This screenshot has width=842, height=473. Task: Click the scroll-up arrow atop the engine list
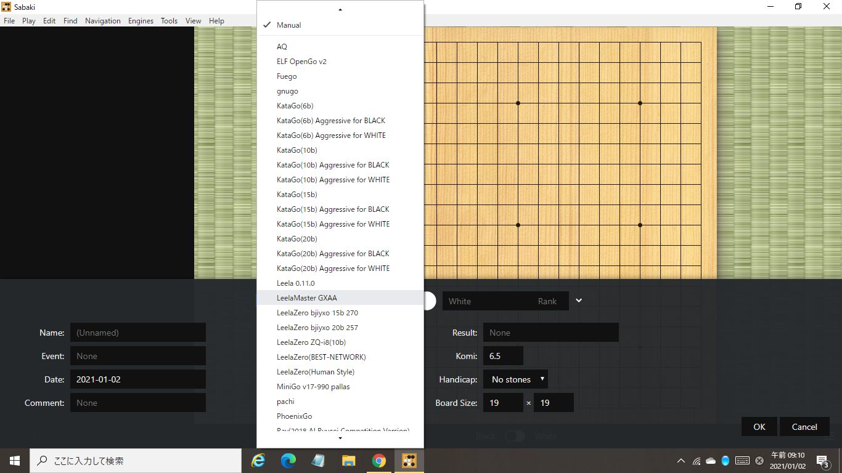(340, 9)
